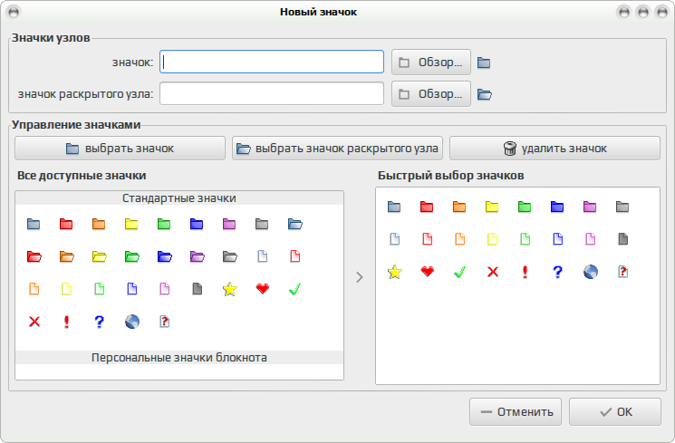
Task: Pick the open yellow folder icon
Action: (100, 256)
